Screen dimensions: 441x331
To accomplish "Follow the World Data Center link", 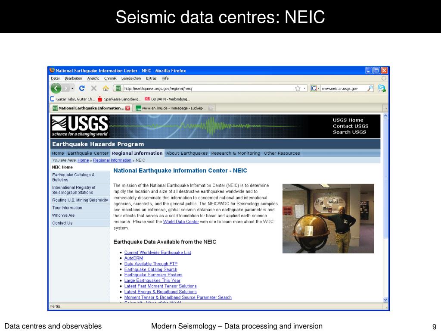I will pyautogui.click(x=181, y=222).
